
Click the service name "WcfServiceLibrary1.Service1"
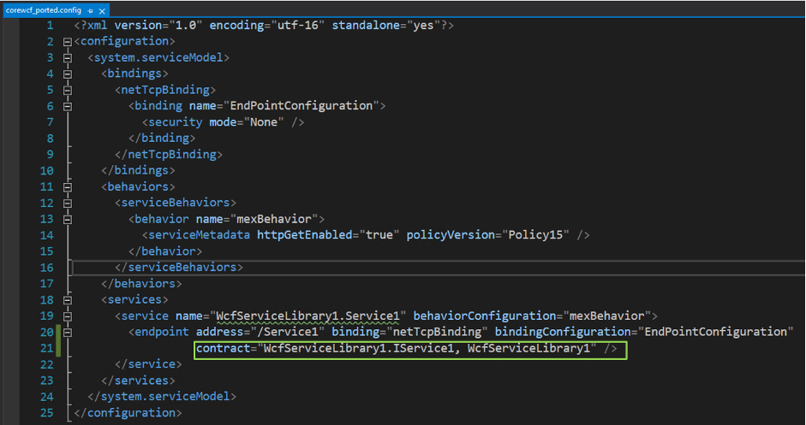pyautogui.click(x=307, y=316)
